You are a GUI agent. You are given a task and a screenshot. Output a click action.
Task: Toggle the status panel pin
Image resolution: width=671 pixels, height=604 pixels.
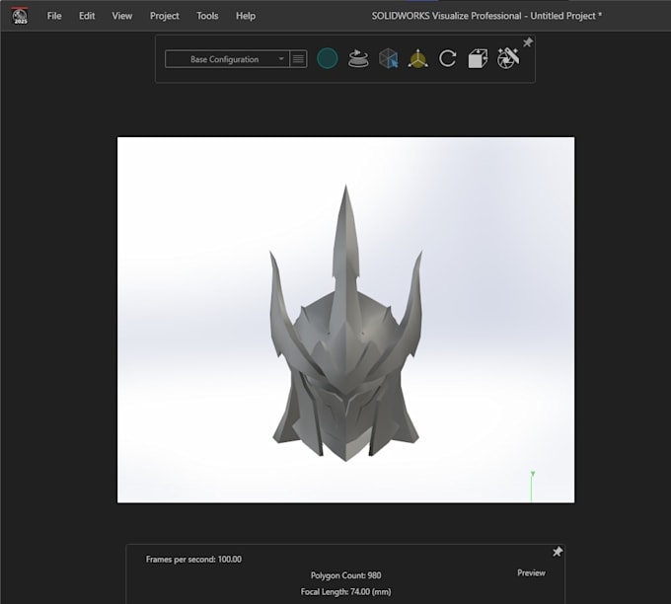(558, 552)
